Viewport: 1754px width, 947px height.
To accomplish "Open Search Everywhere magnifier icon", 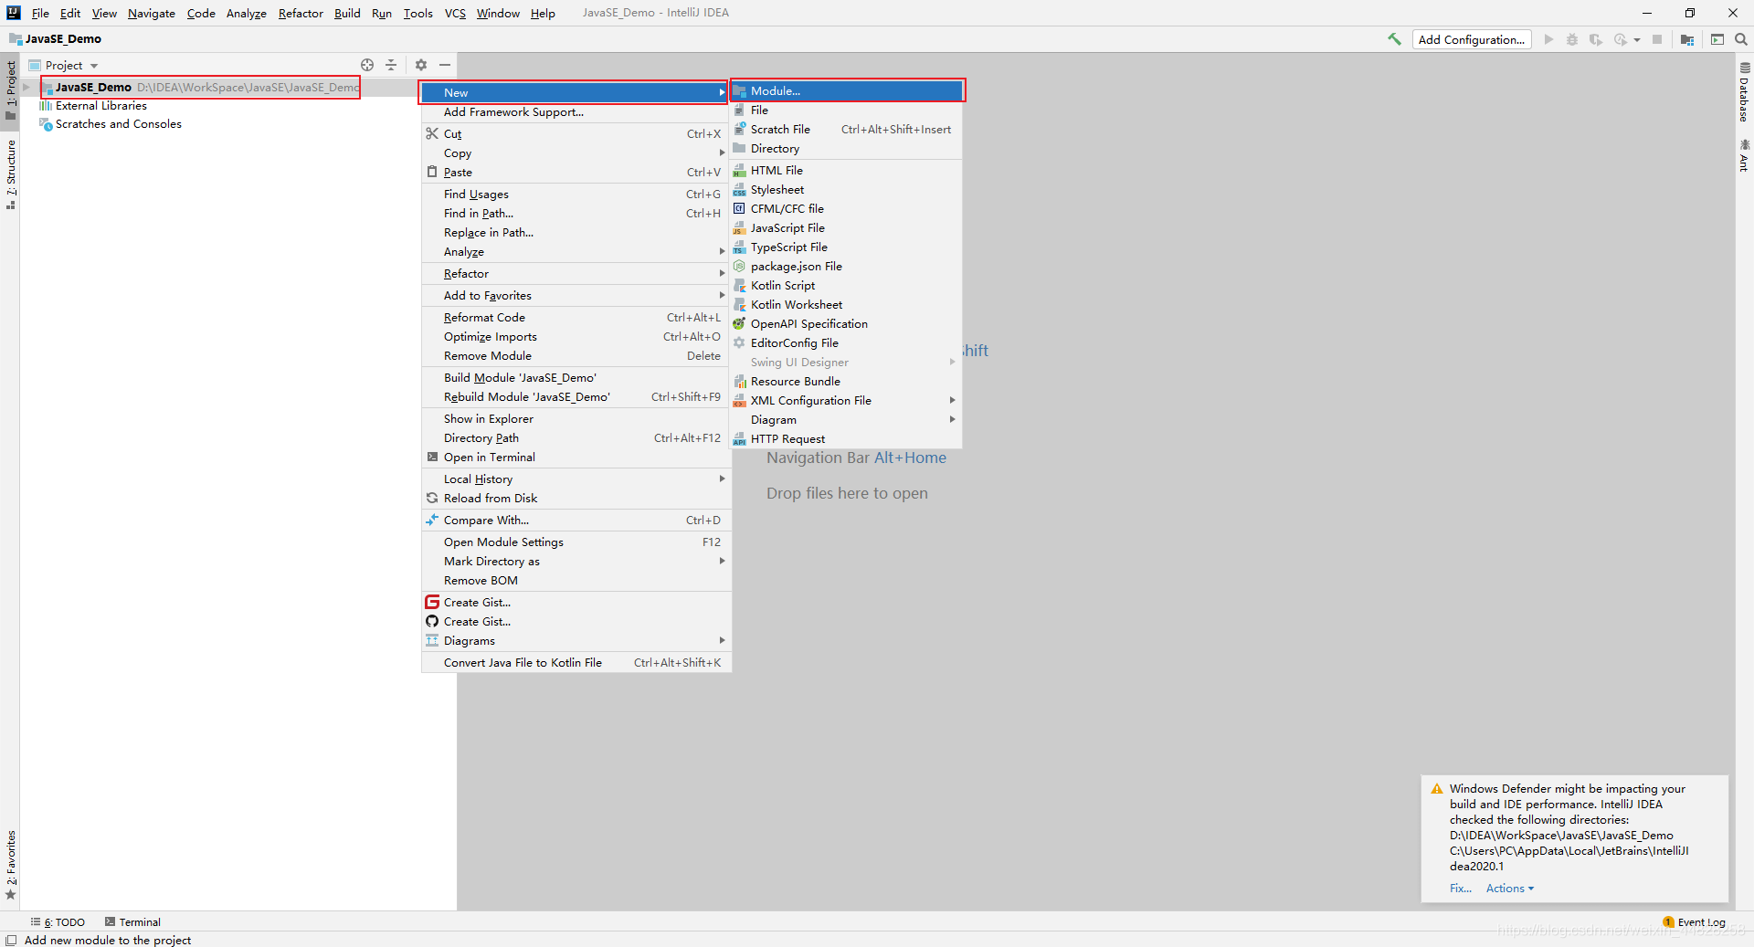I will (1741, 39).
